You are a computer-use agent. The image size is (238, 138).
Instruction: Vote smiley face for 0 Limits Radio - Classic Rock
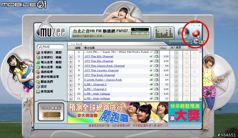(186, 80)
